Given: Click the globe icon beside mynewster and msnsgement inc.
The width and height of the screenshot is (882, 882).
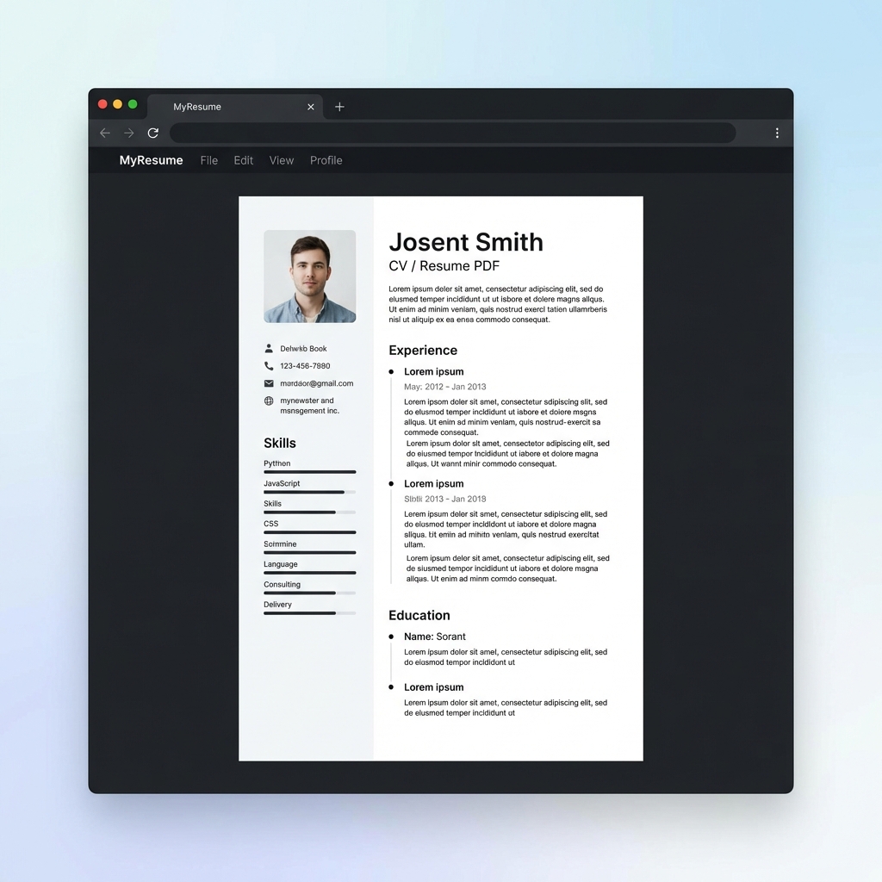Looking at the screenshot, I should [x=269, y=401].
